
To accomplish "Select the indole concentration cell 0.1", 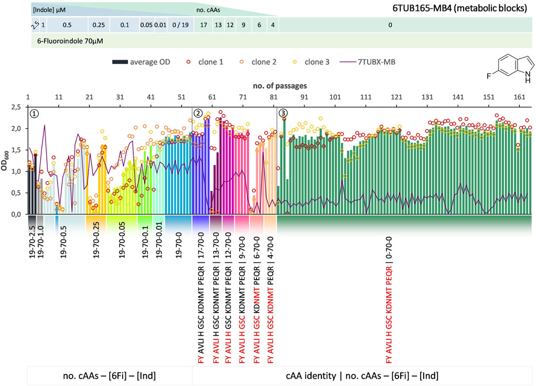I will 125,25.
